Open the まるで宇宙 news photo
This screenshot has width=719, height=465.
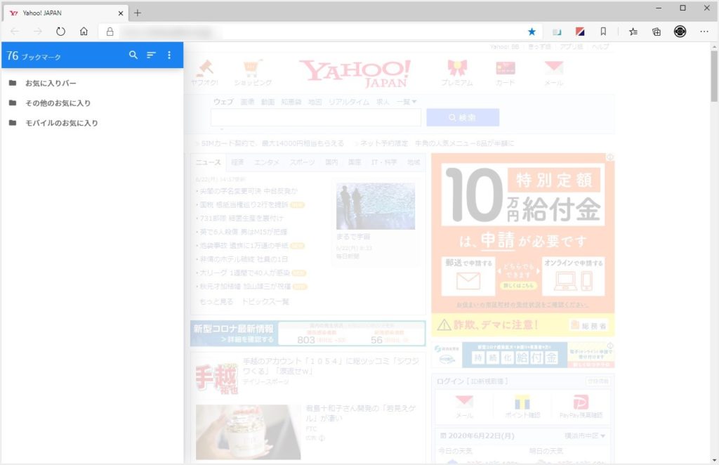click(376, 206)
